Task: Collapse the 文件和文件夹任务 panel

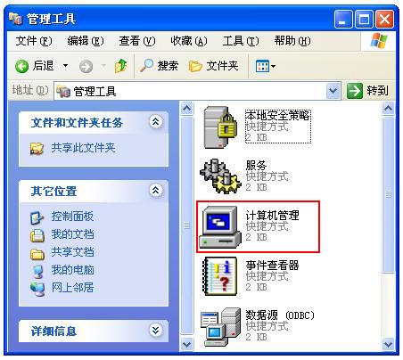Action: pos(155,122)
